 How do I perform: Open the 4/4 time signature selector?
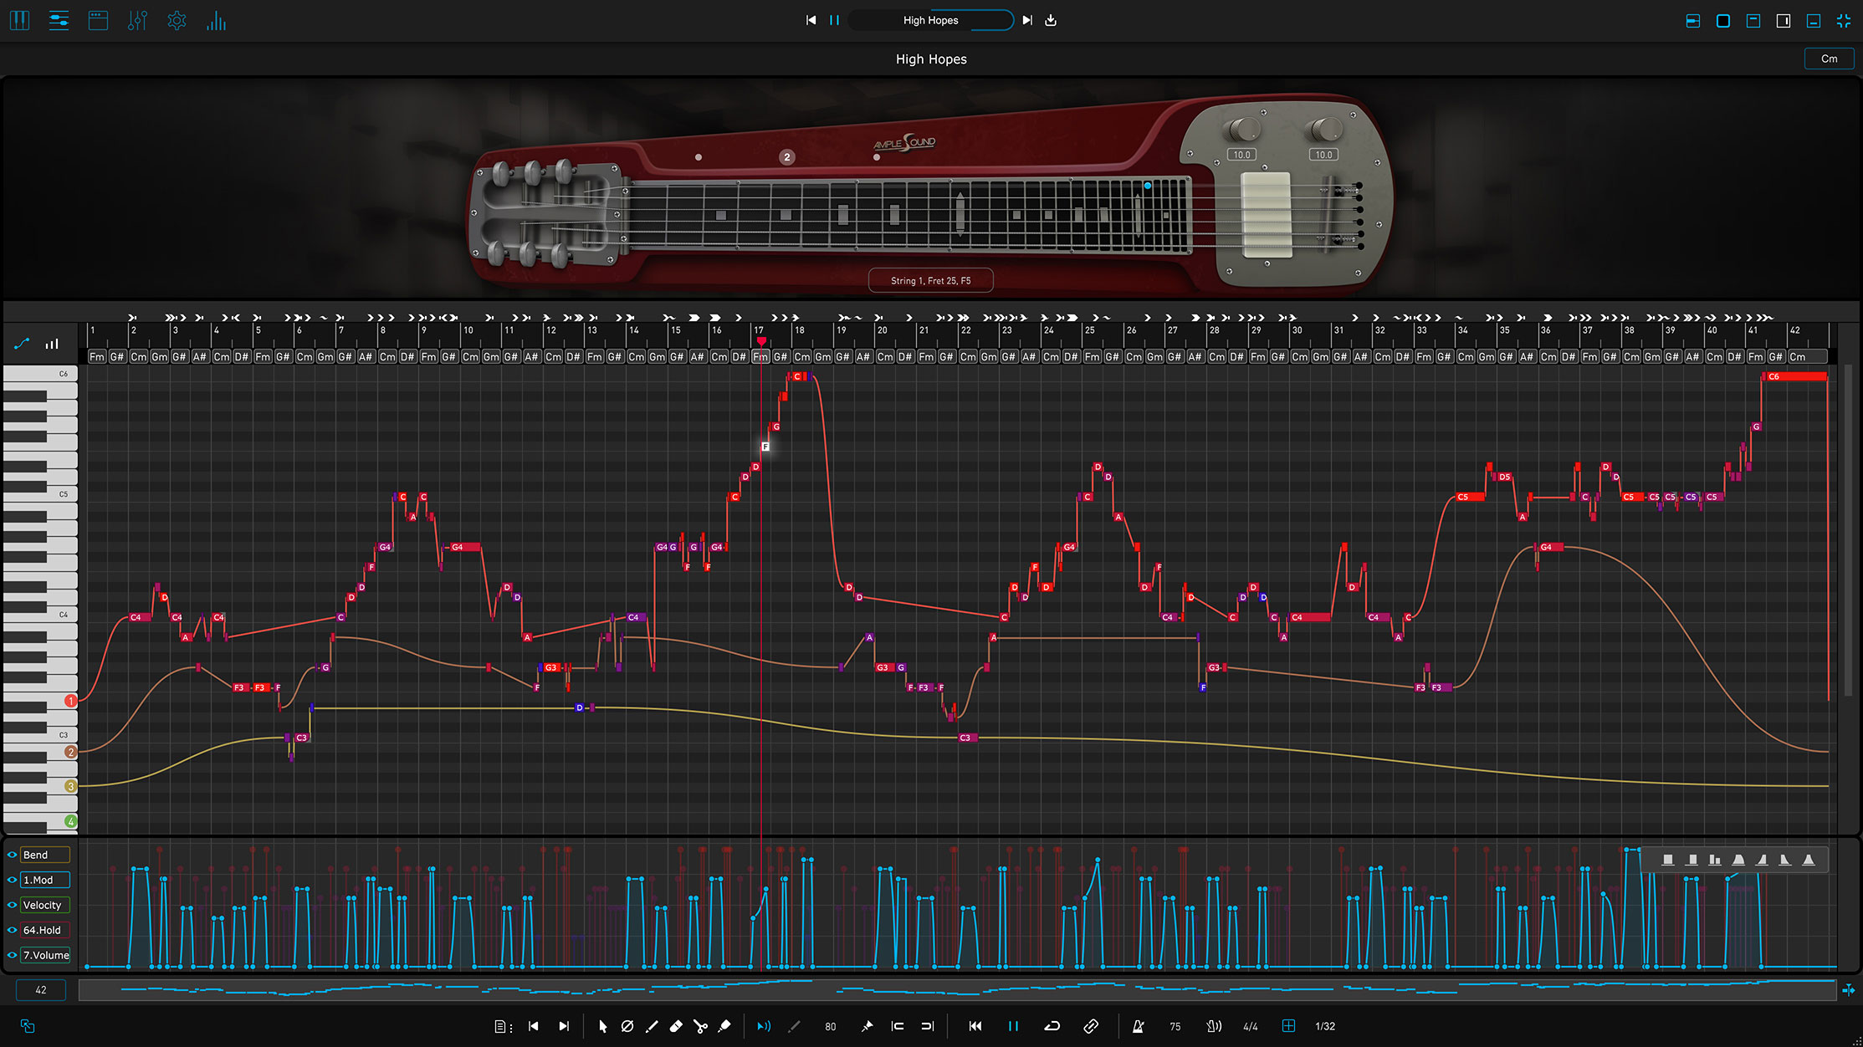[1251, 1026]
